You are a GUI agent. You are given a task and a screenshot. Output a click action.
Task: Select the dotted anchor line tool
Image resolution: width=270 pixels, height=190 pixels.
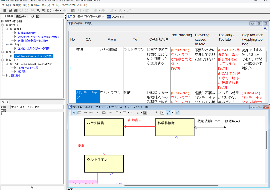(110, 113)
